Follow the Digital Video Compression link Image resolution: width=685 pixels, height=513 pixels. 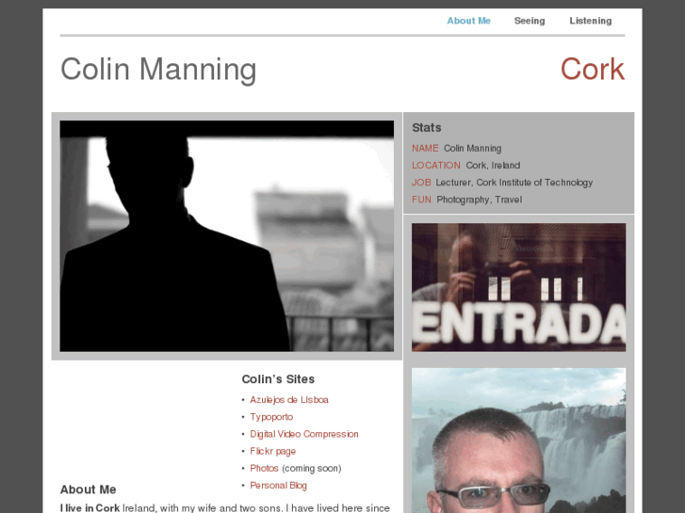[303, 434]
